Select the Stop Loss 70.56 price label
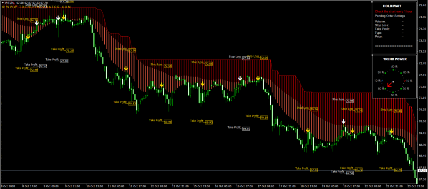The height and width of the screenshot is (189, 428). click(x=314, y=109)
